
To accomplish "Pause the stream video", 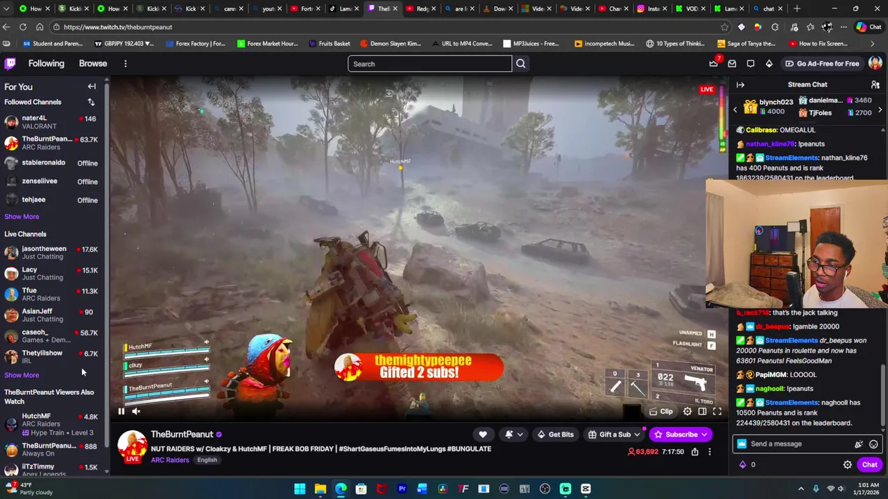I will pos(121,412).
